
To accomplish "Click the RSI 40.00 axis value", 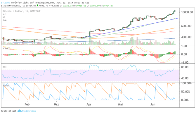I will 185,78.
